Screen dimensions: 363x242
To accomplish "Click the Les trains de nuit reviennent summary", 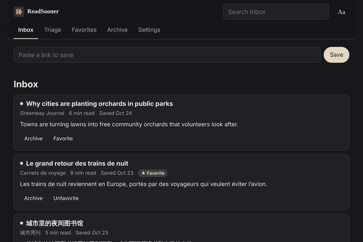I will tap(143, 184).
